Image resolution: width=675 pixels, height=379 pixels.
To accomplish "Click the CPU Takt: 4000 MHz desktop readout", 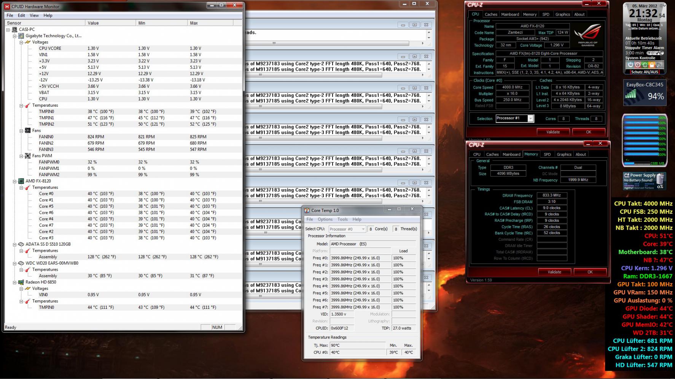I will (643, 204).
